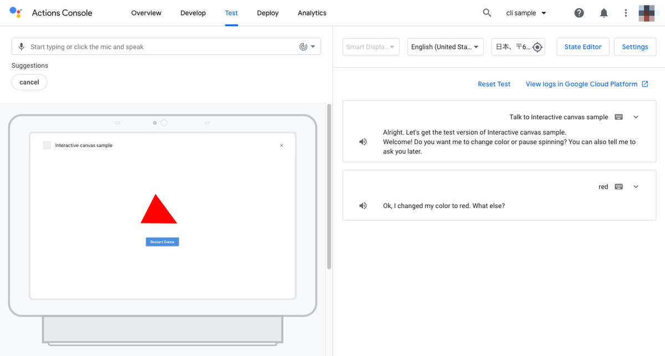665x356 pixels.
Task: Click the Interactive canvas sample title text
Action: 84,145
